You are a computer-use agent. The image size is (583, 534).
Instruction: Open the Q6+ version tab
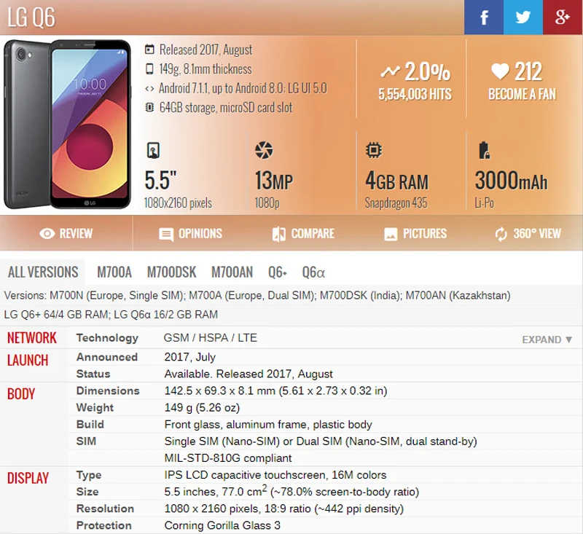point(278,272)
